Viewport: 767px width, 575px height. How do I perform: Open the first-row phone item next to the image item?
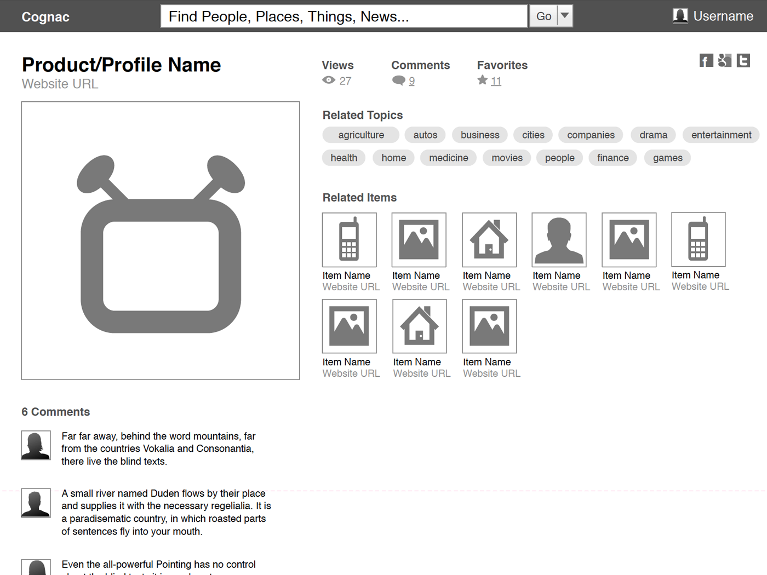click(350, 240)
